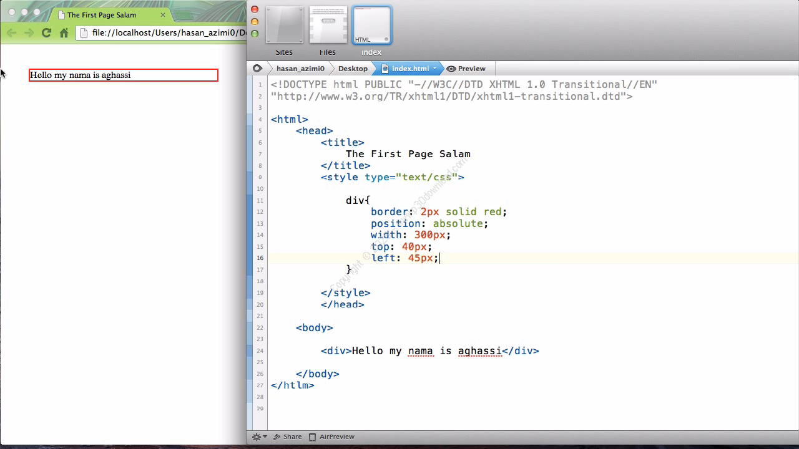
Task: Expand the index.html path dropdown arrow
Action: tap(434, 69)
